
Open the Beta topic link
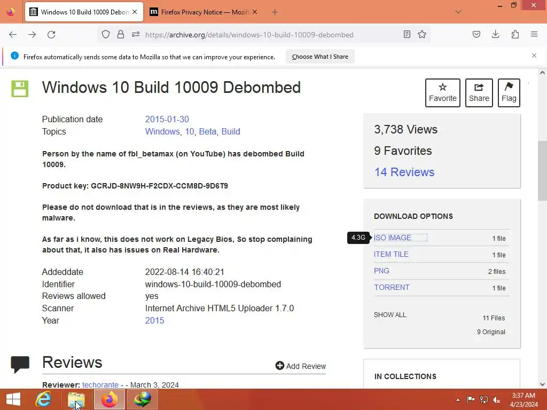[x=208, y=131]
